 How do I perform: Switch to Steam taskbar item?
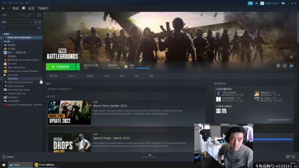(x=20, y=165)
